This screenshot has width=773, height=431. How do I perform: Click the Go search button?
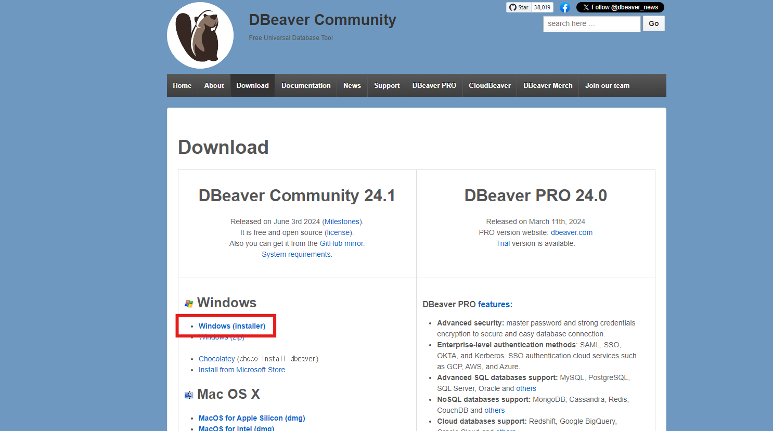click(654, 23)
